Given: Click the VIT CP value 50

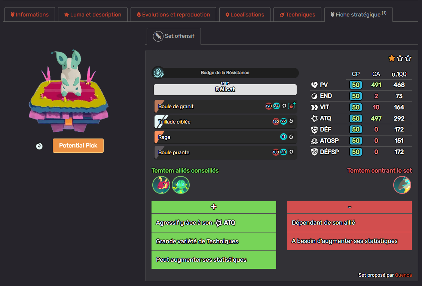Looking at the screenshot, I should click(x=355, y=107).
